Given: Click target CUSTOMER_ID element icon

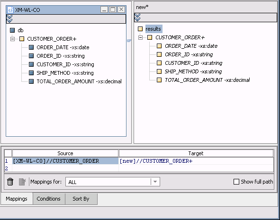Looking at the screenshot, I should 159,63.
